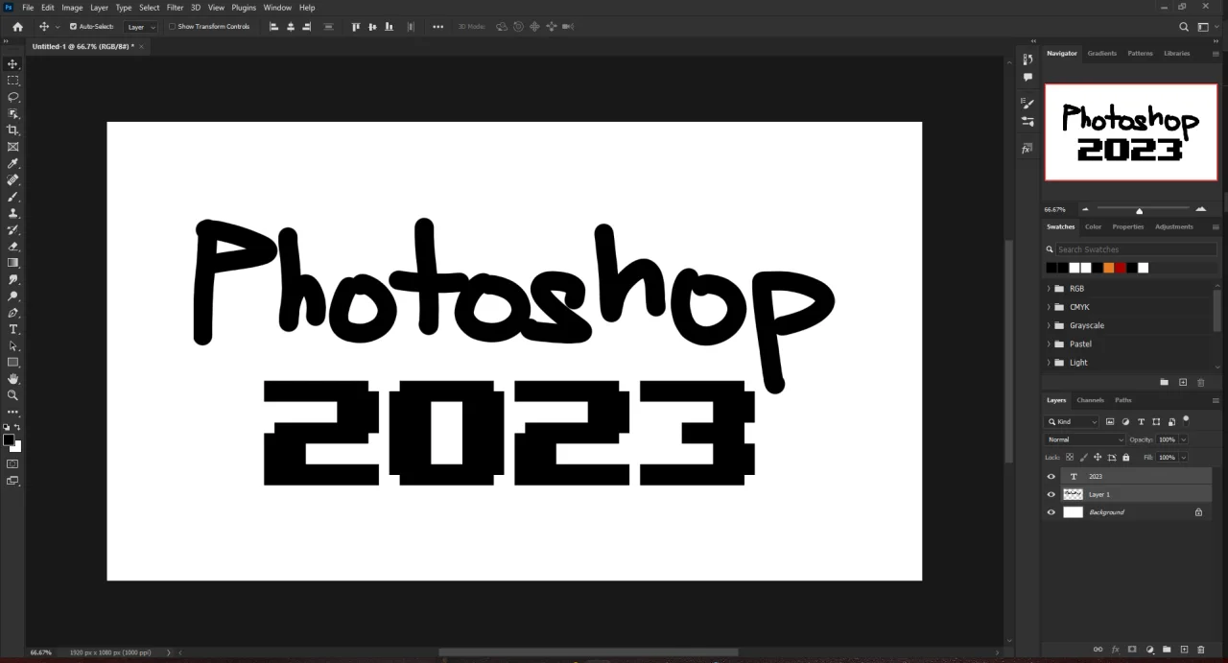The image size is (1228, 663).
Task: Expand the CMYK swatch folder
Action: pos(1049,307)
